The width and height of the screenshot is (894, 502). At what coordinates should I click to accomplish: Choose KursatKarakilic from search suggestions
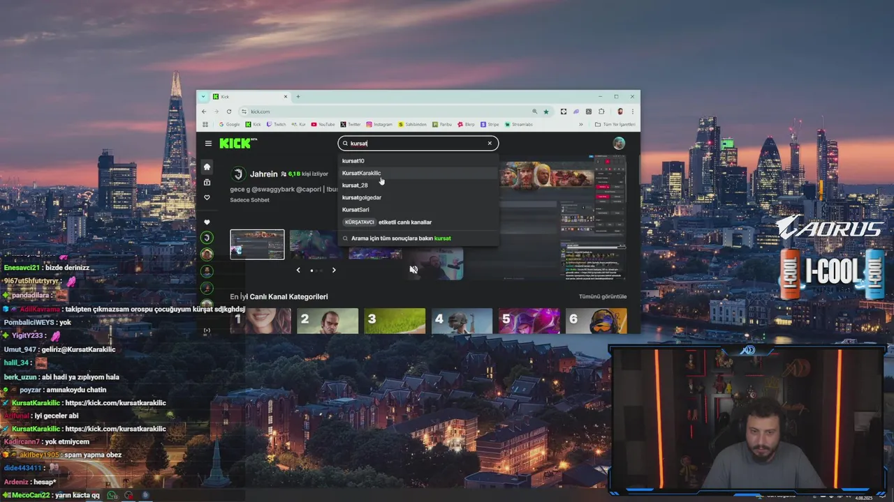418,173
